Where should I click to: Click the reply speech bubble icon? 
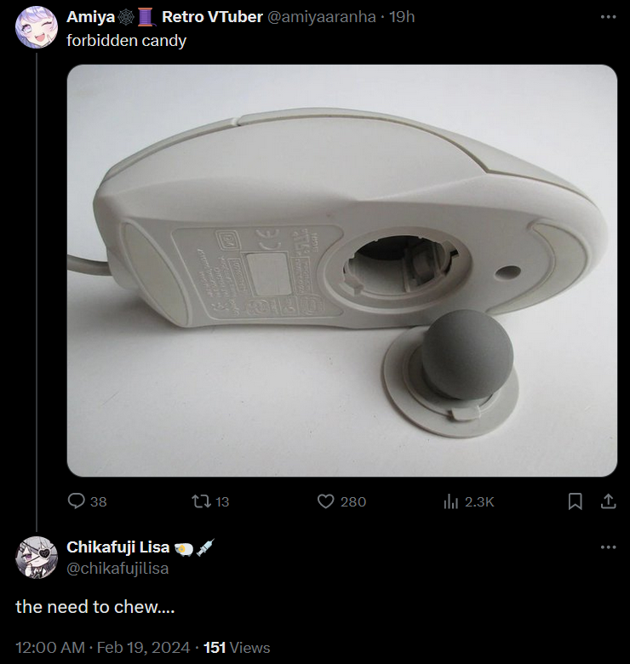pos(77,501)
